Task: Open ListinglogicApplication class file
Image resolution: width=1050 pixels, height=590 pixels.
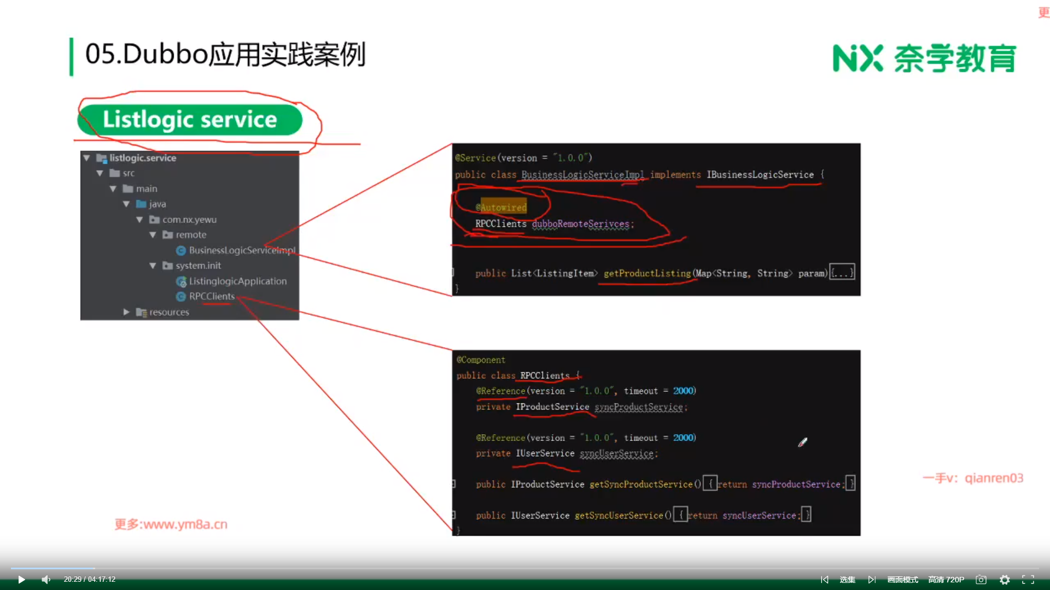Action: [237, 281]
